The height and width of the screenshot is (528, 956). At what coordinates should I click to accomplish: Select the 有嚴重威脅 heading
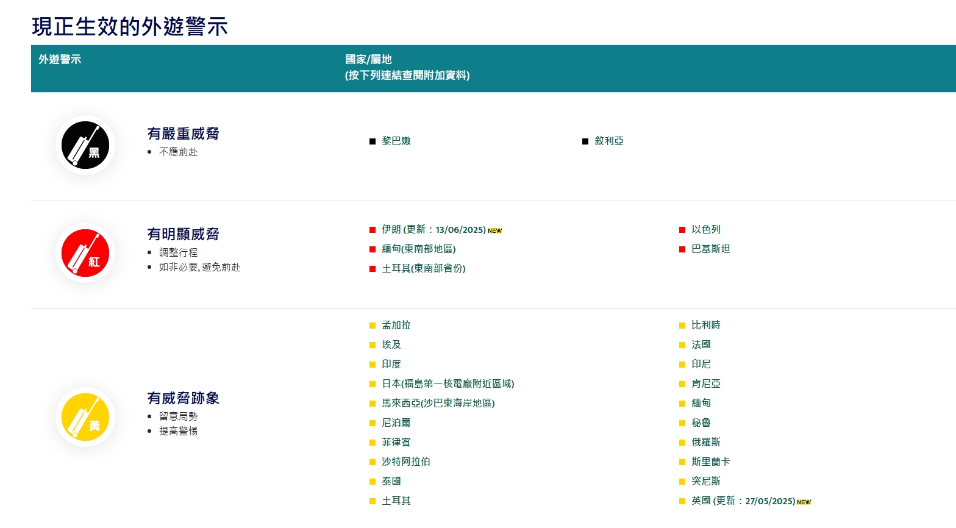[x=183, y=134]
